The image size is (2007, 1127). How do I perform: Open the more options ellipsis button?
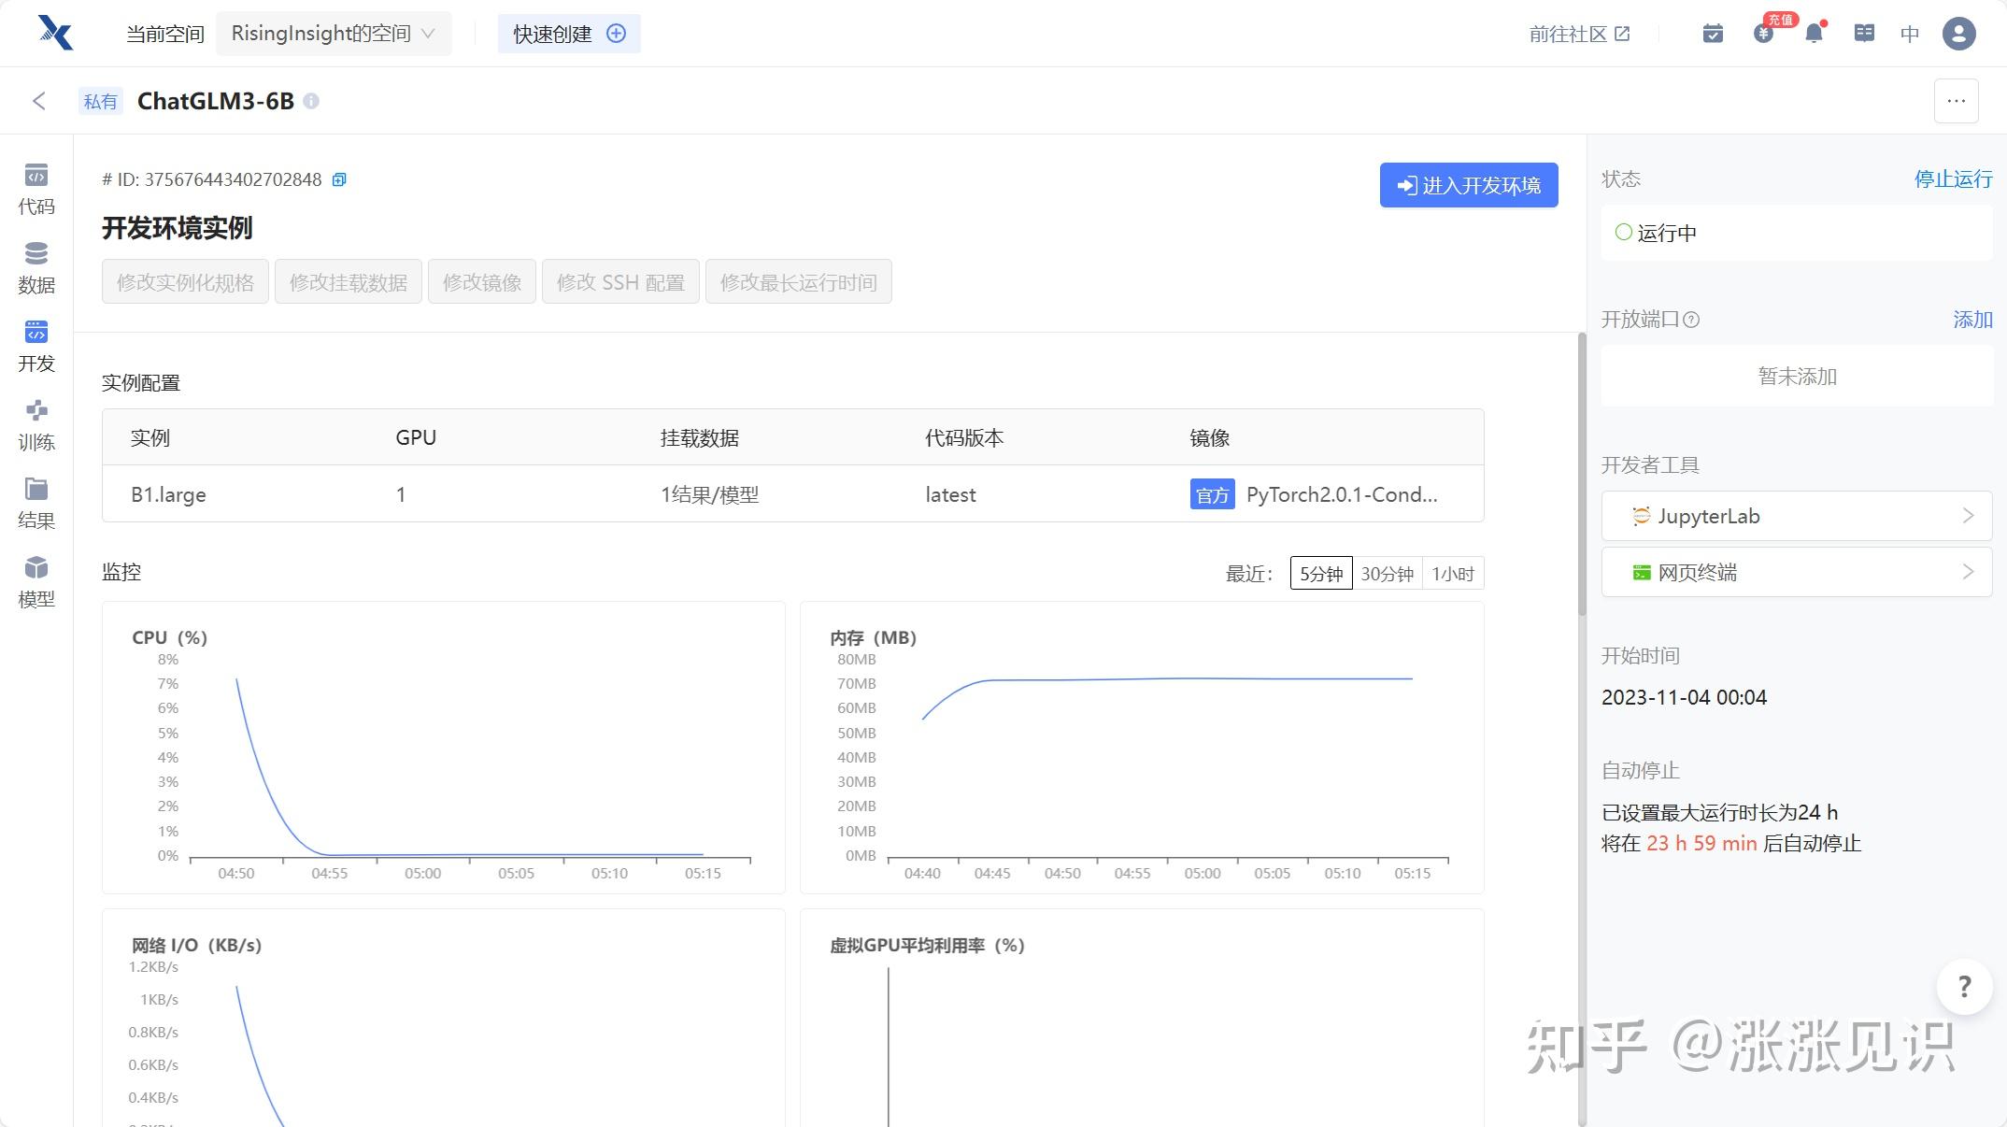pos(1956,101)
